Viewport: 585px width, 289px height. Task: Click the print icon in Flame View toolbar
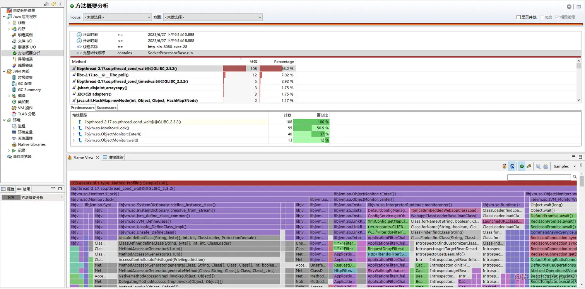(x=546, y=166)
